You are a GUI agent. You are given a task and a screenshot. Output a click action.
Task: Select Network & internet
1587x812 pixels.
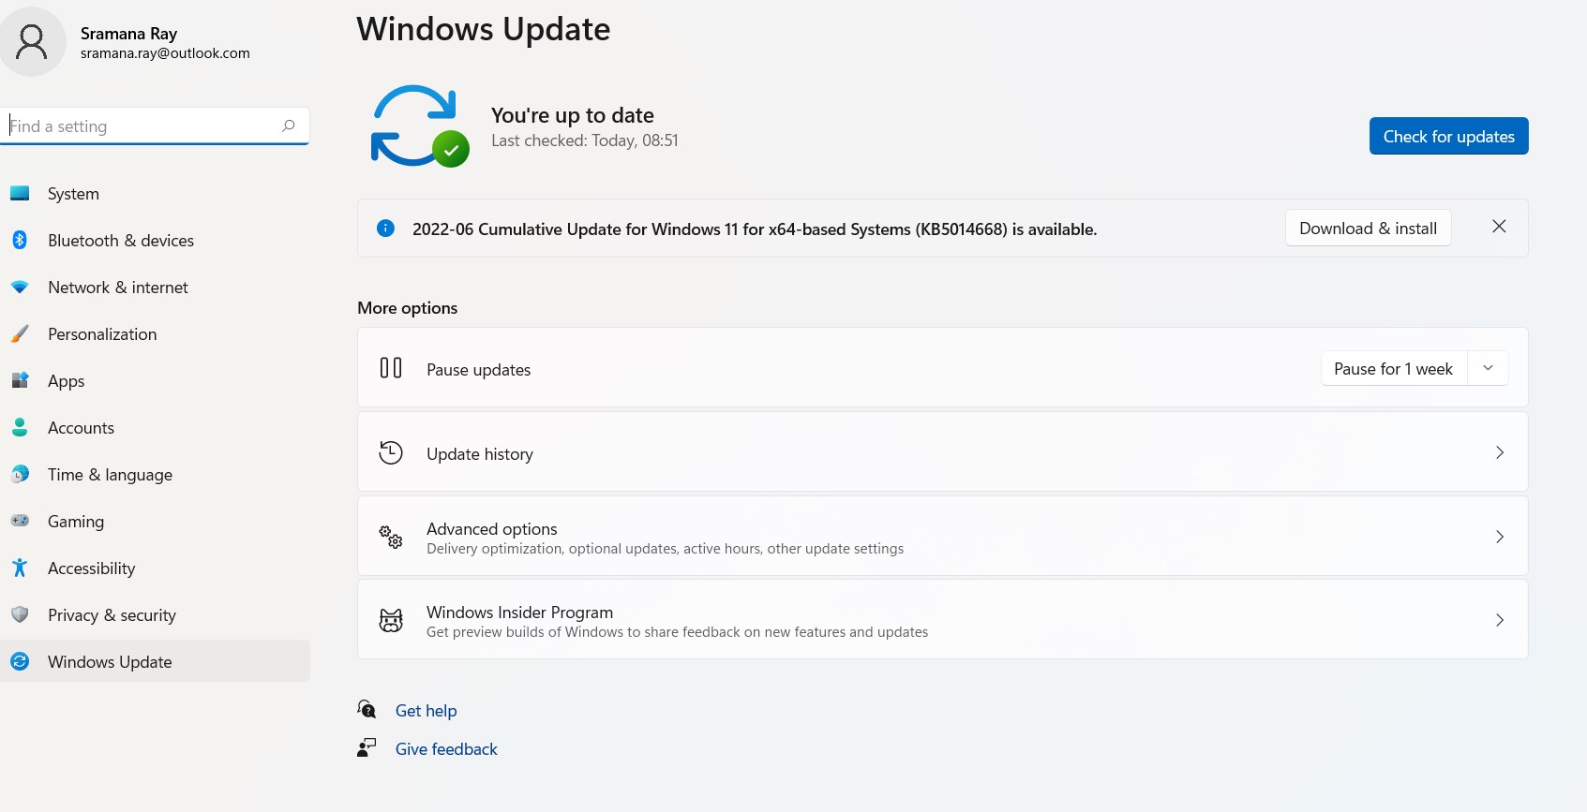tap(155, 288)
